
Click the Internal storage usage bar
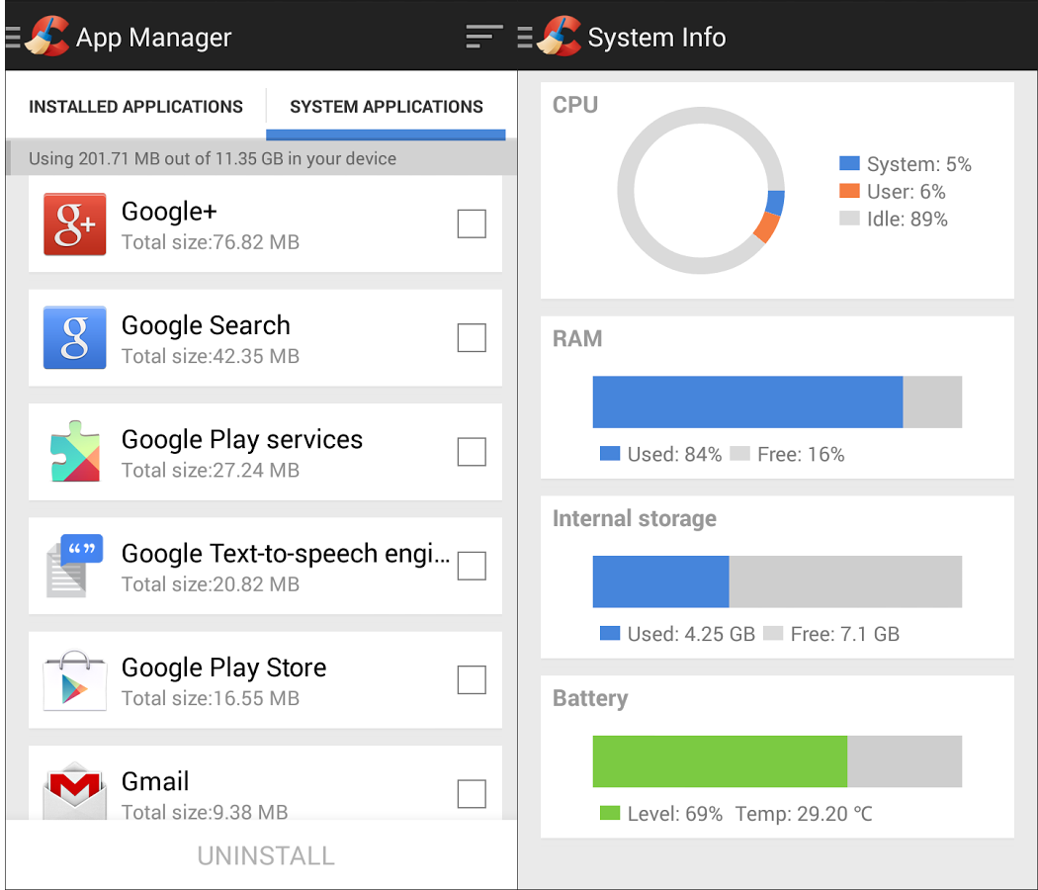point(777,581)
